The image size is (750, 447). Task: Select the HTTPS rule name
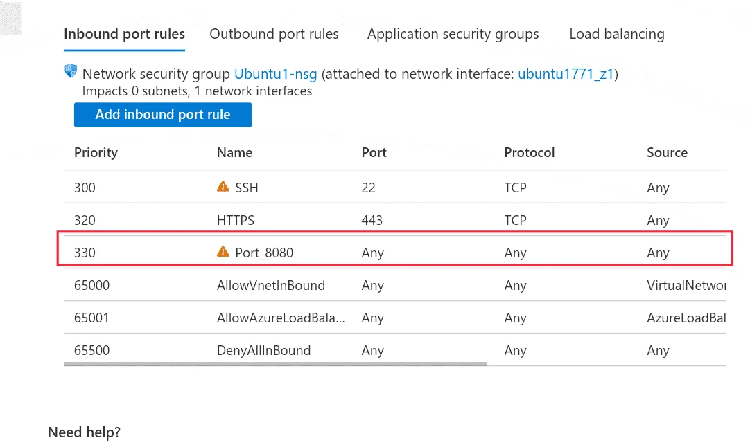[x=236, y=220]
